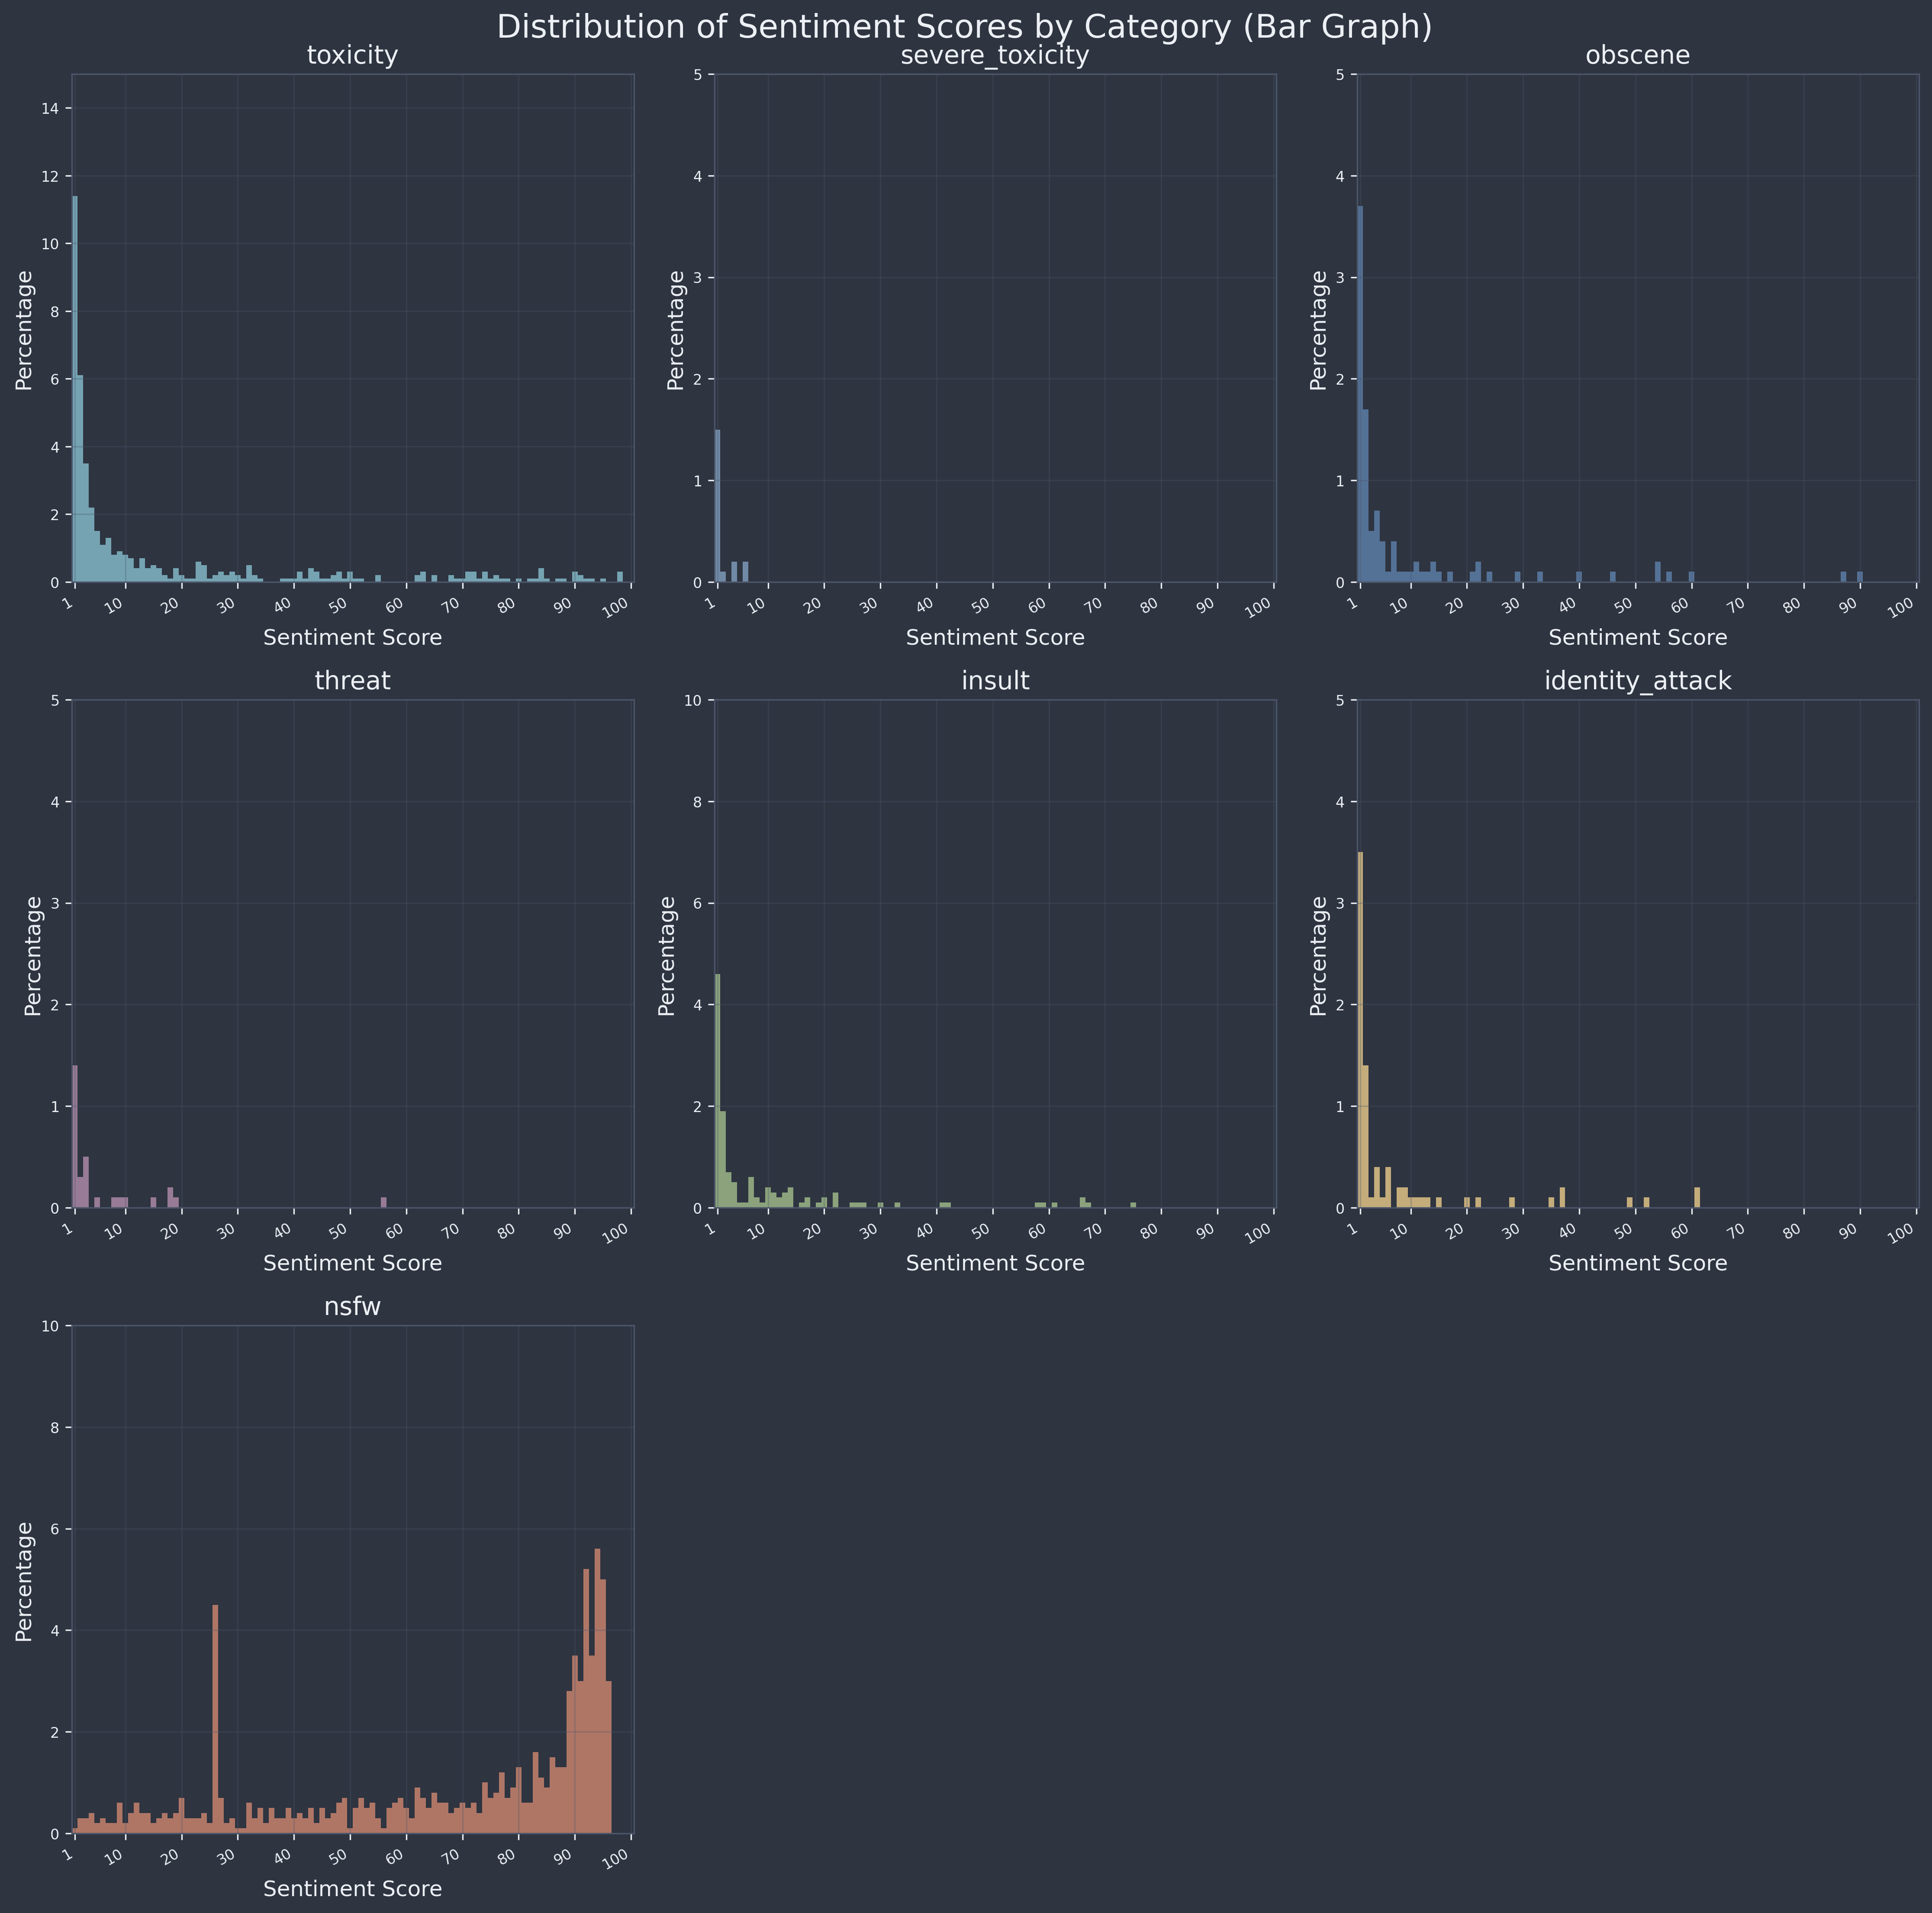Click the 'nsfw' subplot title
This screenshot has height=1913, width=1932.
[352, 1307]
